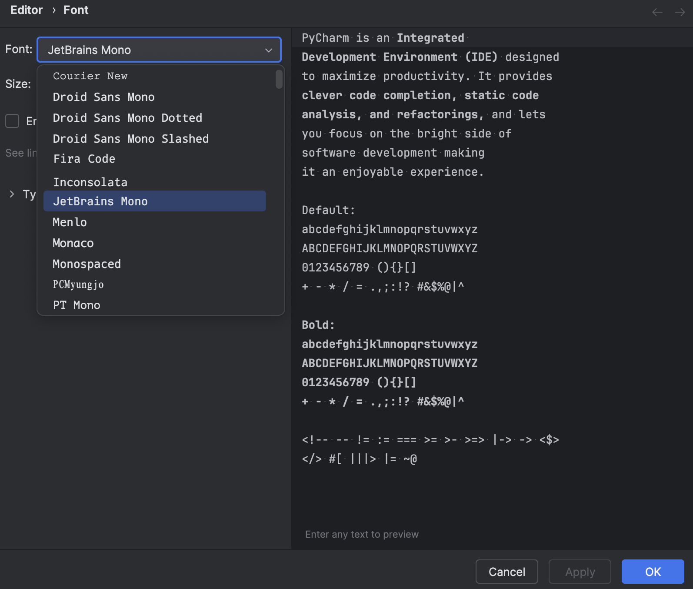Pick the Monospaced font option
This screenshot has width=693, height=589.
[155, 264]
